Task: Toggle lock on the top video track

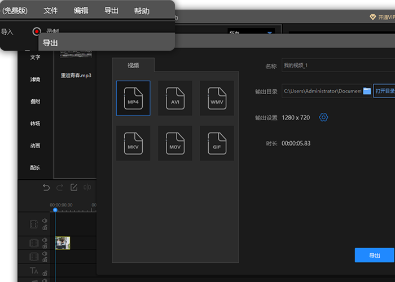Action: pyautogui.click(x=45, y=228)
